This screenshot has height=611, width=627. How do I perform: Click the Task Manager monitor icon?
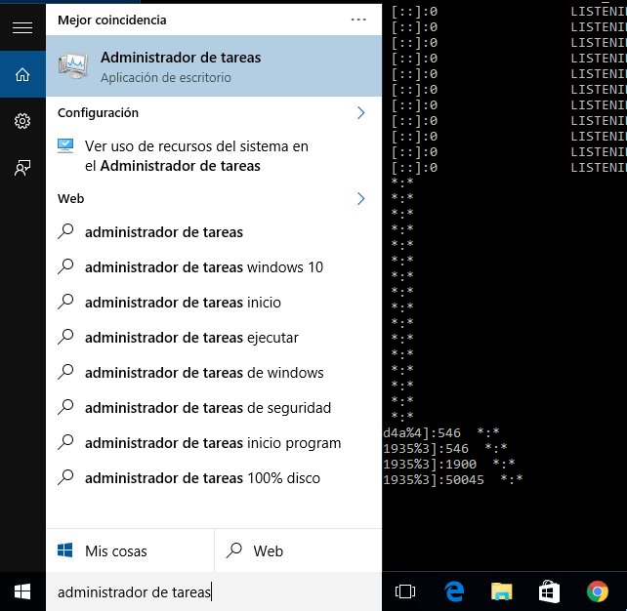point(73,66)
